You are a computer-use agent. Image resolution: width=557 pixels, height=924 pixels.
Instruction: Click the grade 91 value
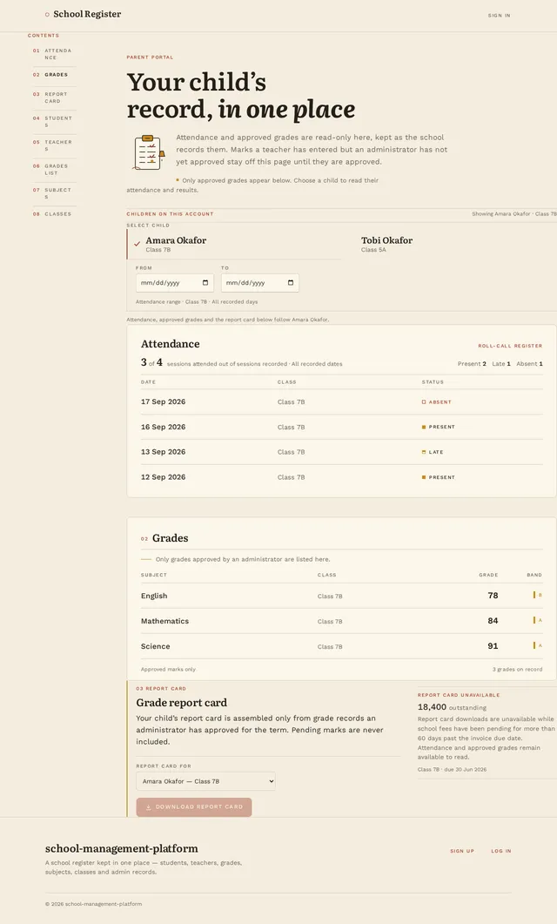pos(493,646)
